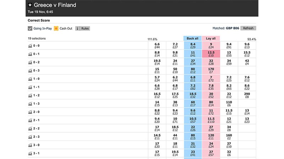Click the orange Cash Out indicator
284x159 pixels.
(56, 29)
